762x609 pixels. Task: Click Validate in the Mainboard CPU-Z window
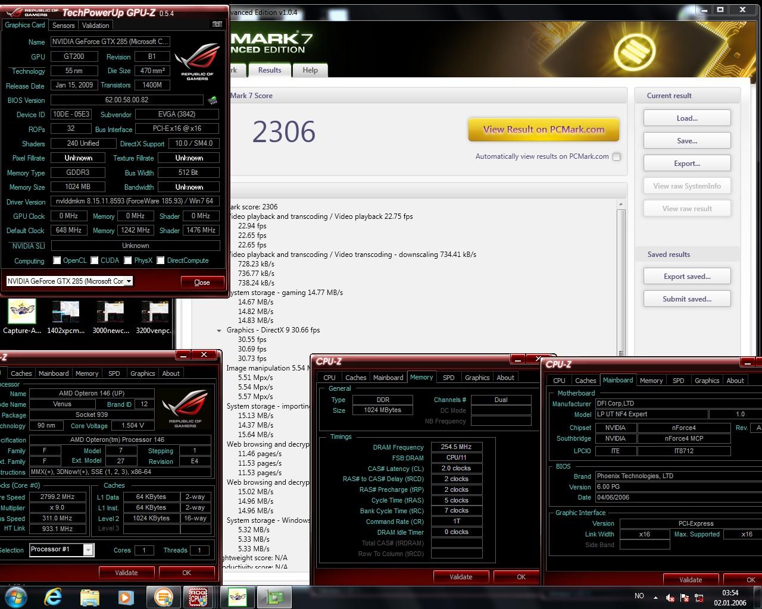691,580
